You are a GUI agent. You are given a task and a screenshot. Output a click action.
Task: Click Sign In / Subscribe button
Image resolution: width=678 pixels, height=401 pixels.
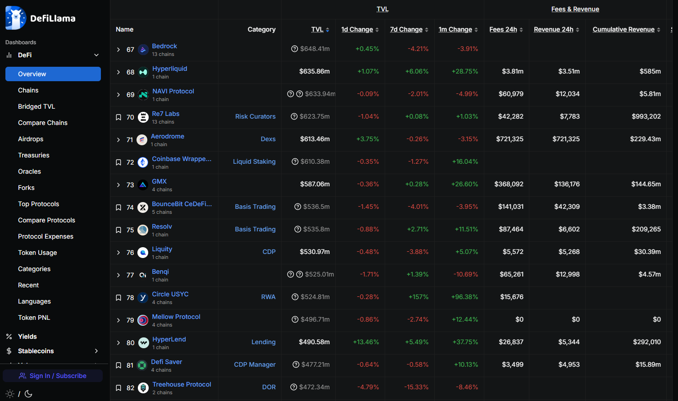point(53,376)
